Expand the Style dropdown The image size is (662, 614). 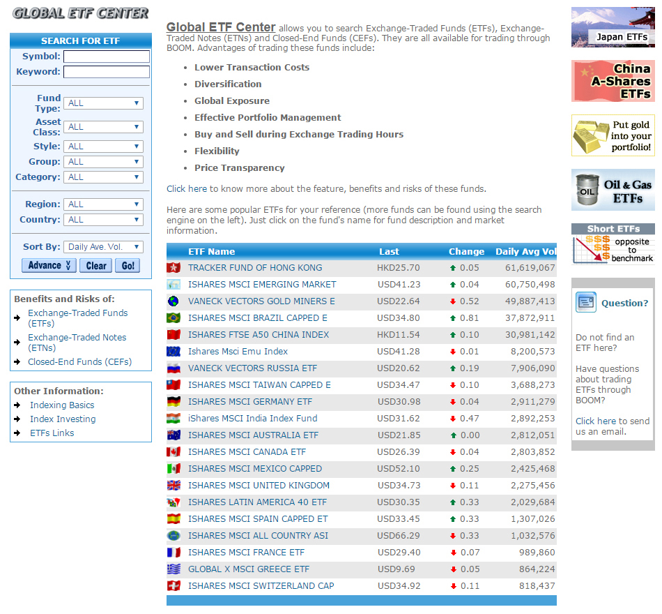(x=103, y=147)
